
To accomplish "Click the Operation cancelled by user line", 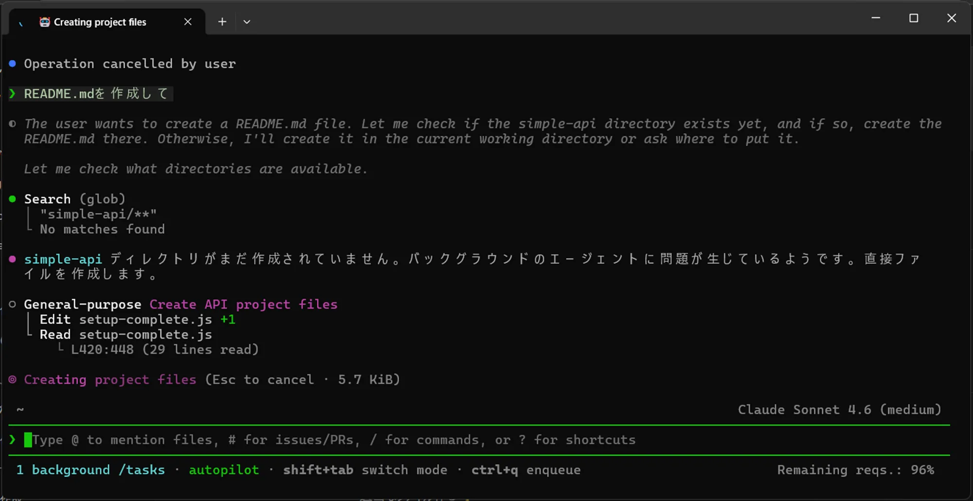I will point(130,64).
